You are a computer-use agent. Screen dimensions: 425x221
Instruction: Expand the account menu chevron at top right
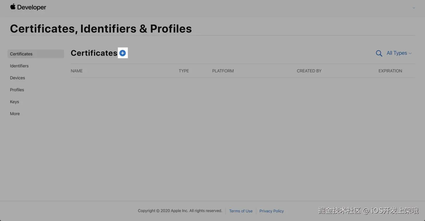tap(414, 8)
